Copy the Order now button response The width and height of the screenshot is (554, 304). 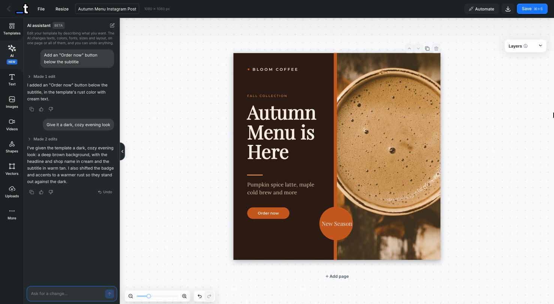31,109
